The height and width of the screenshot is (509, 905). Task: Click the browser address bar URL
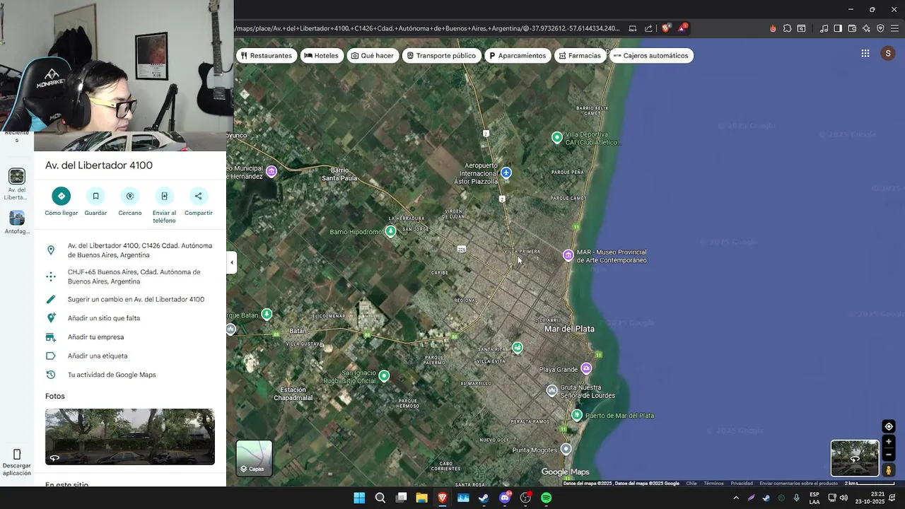(427, 28)
